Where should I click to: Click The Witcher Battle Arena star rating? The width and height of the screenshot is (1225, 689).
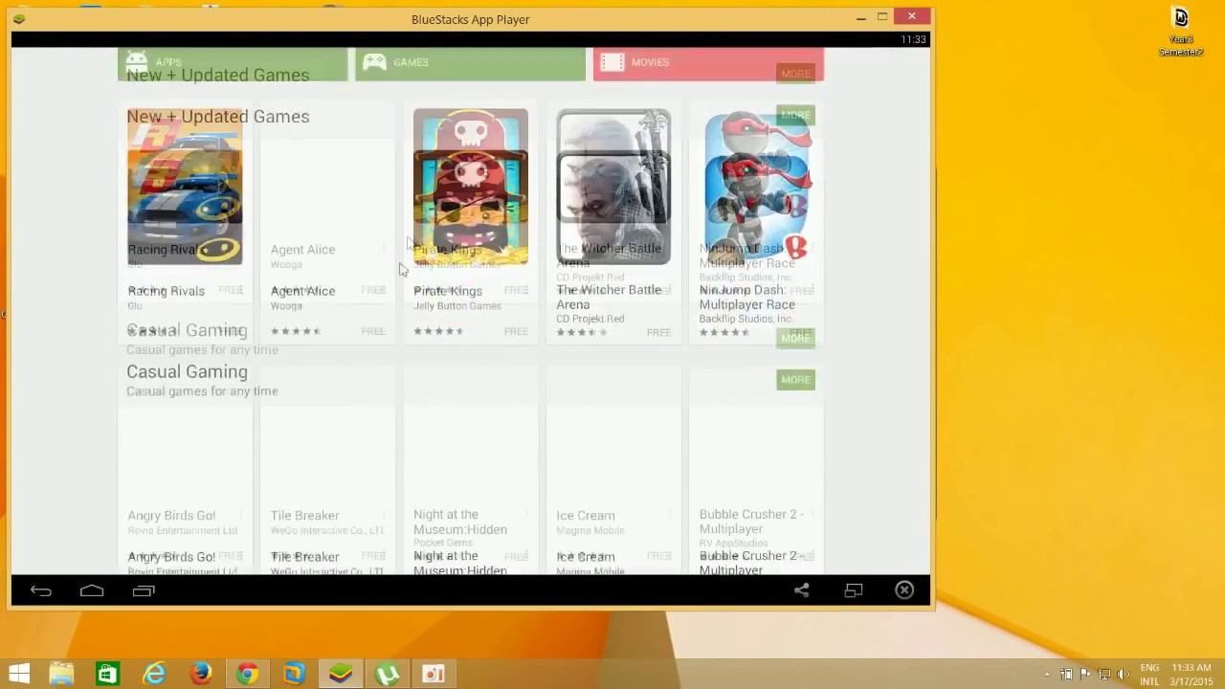(582, 332)
